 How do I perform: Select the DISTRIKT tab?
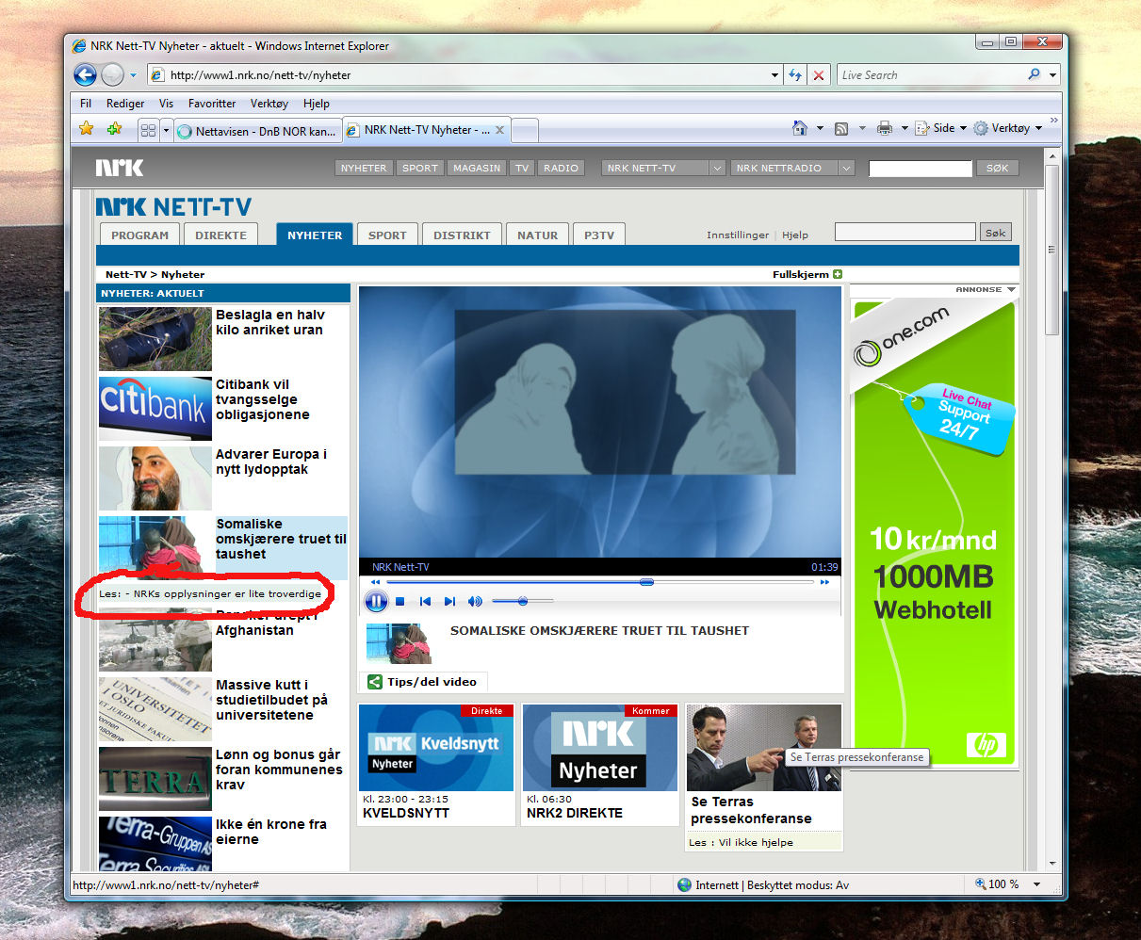pyautogui.click(x=462, y=235)
